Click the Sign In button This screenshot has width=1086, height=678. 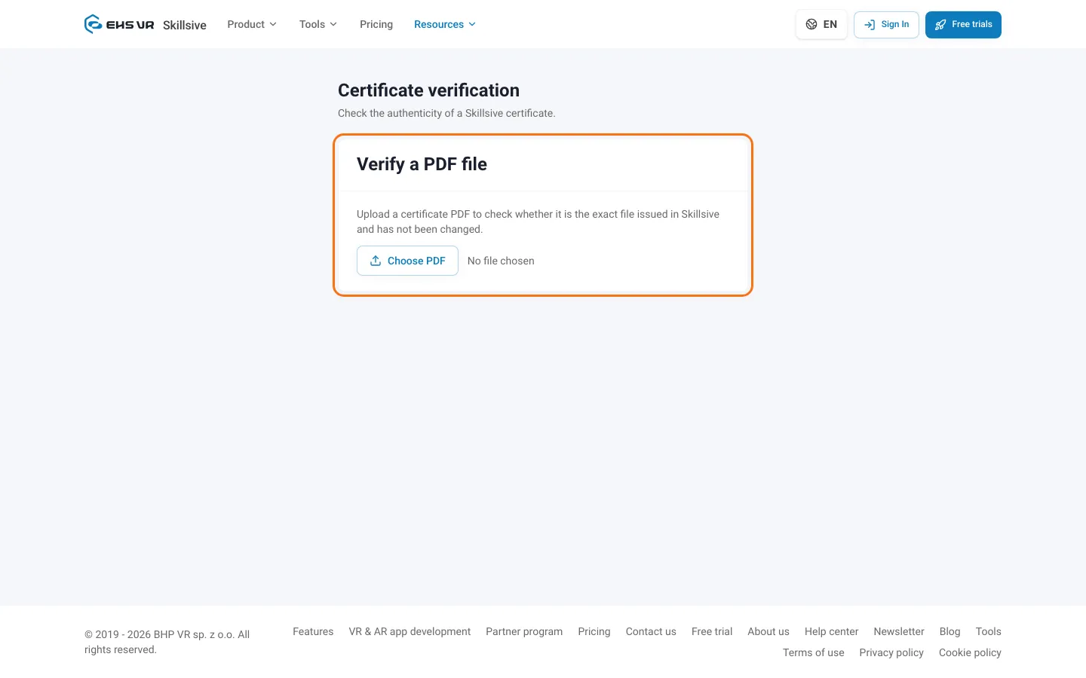886,25
